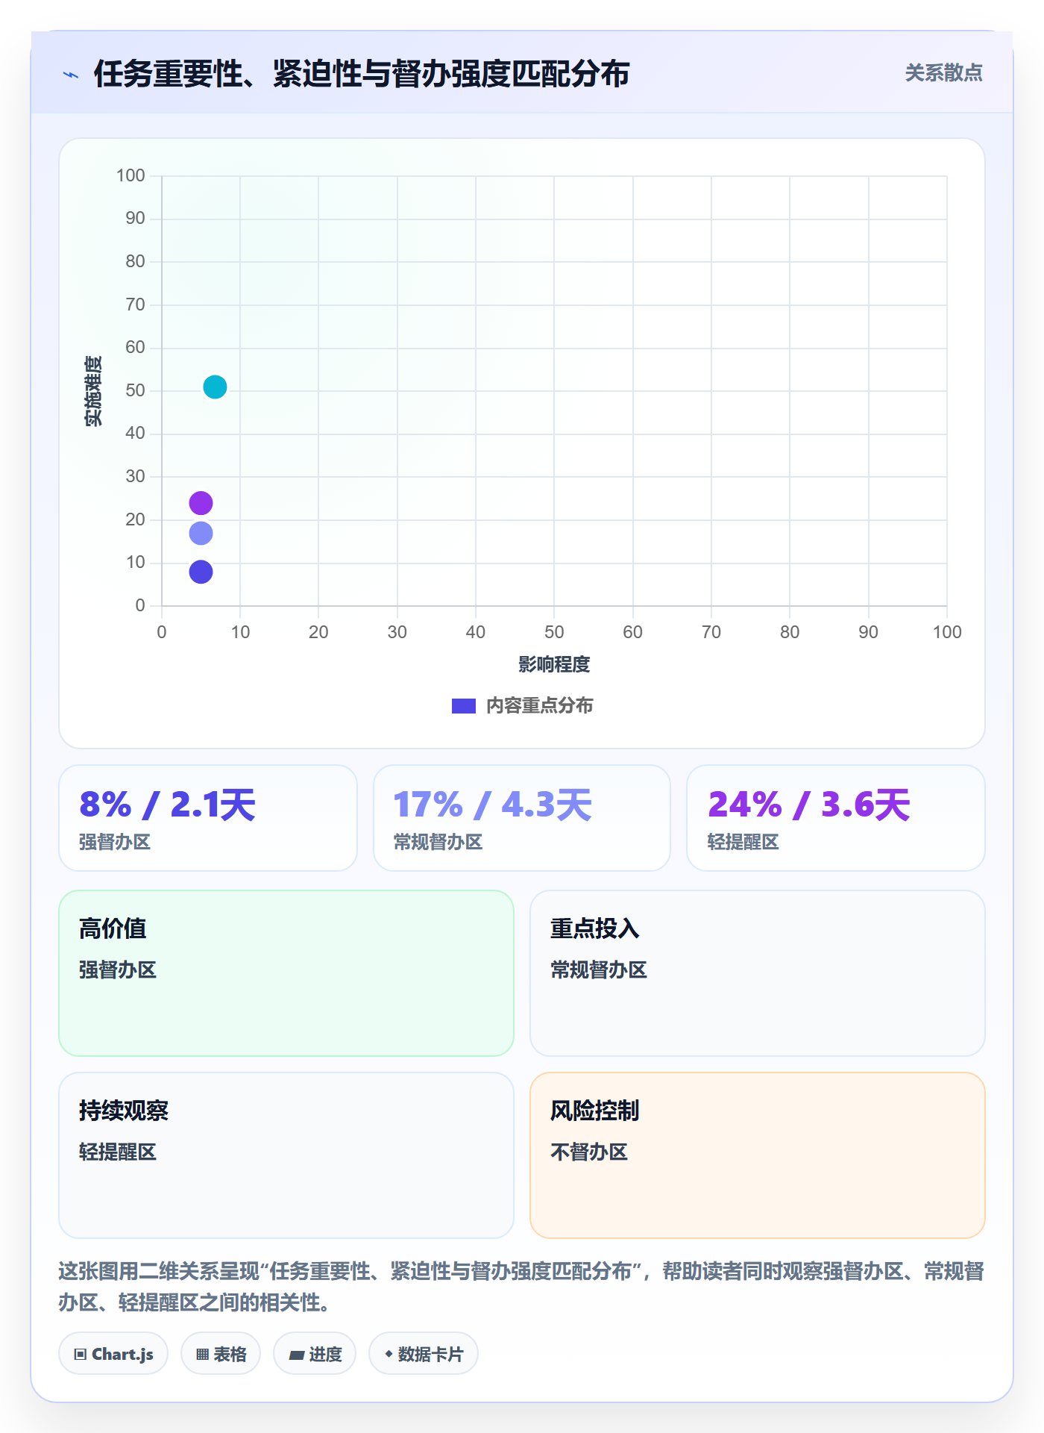Select the 高价值 quadrant card

[286, 973]
